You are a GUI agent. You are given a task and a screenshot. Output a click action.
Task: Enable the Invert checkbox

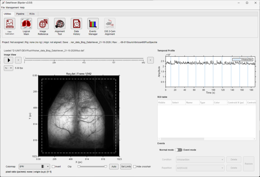pos(53,167)
